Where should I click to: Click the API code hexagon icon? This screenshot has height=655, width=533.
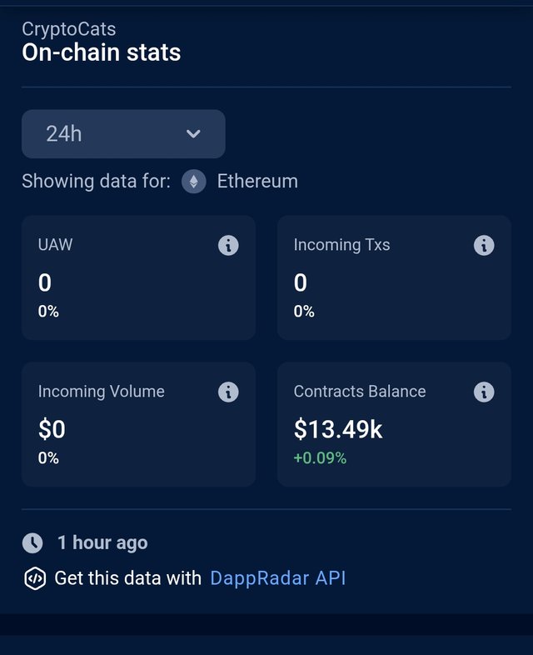point(34,577)
